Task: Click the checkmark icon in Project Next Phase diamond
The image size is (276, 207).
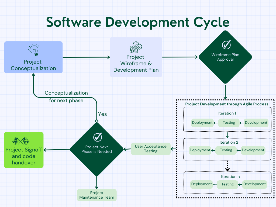Action: pos(98,137)
